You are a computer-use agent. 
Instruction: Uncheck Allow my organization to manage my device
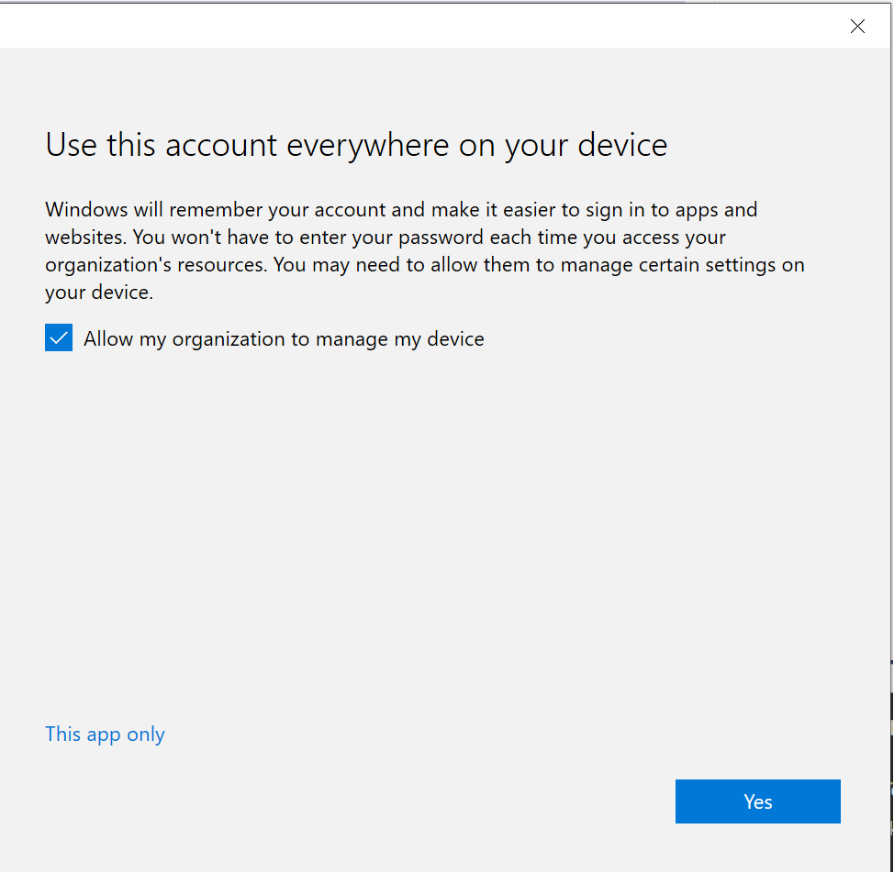point(59,337)
